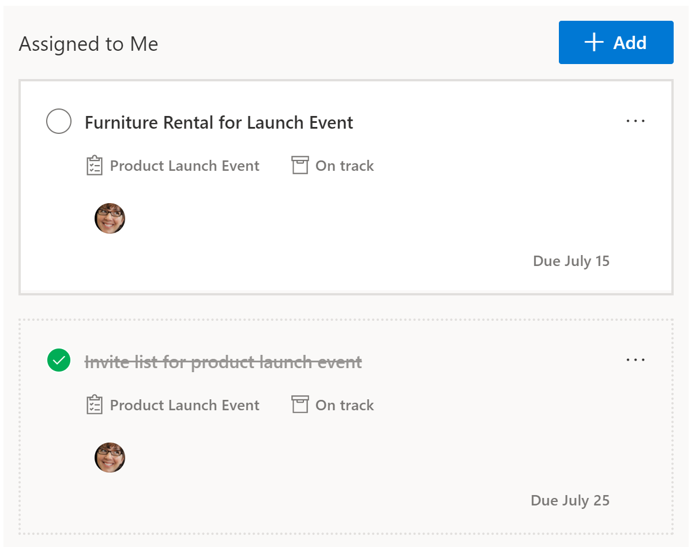This screenshot has width=695, height=547.
Task: Open the Furniture Rental for Launch Event task
Action: pos(219,122)
